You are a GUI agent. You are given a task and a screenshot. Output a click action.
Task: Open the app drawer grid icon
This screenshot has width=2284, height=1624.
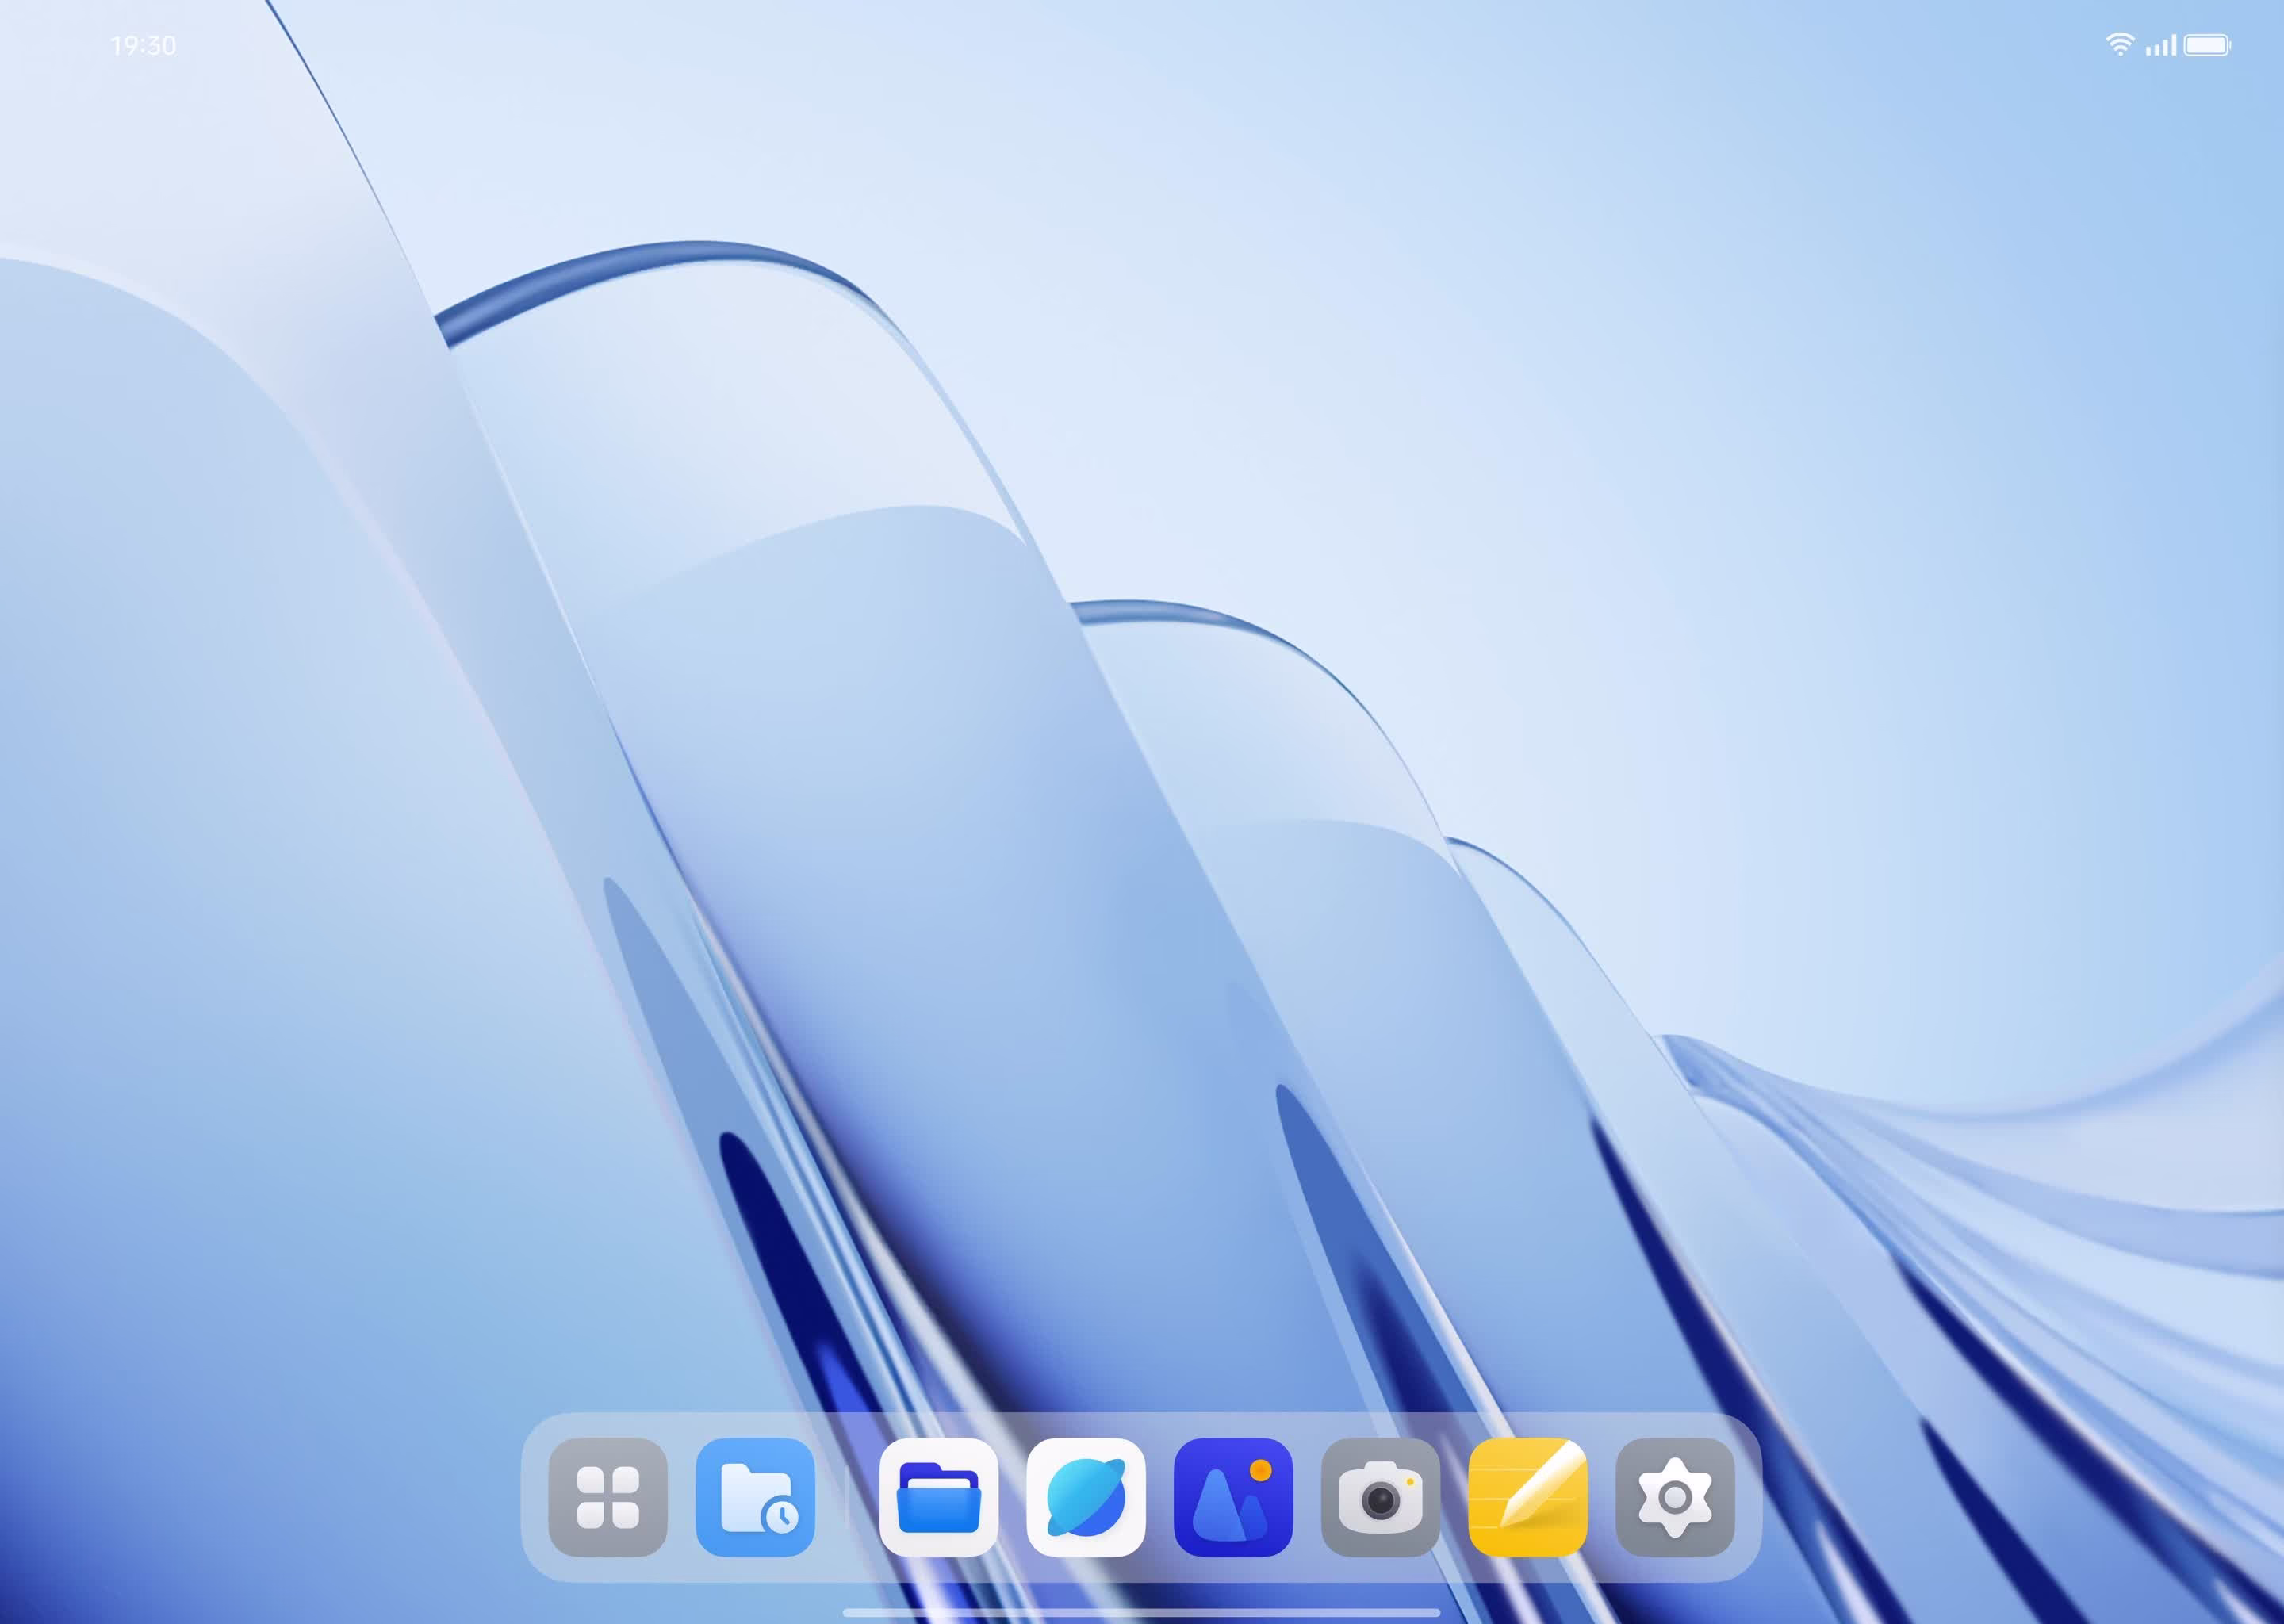(607, 1497)
